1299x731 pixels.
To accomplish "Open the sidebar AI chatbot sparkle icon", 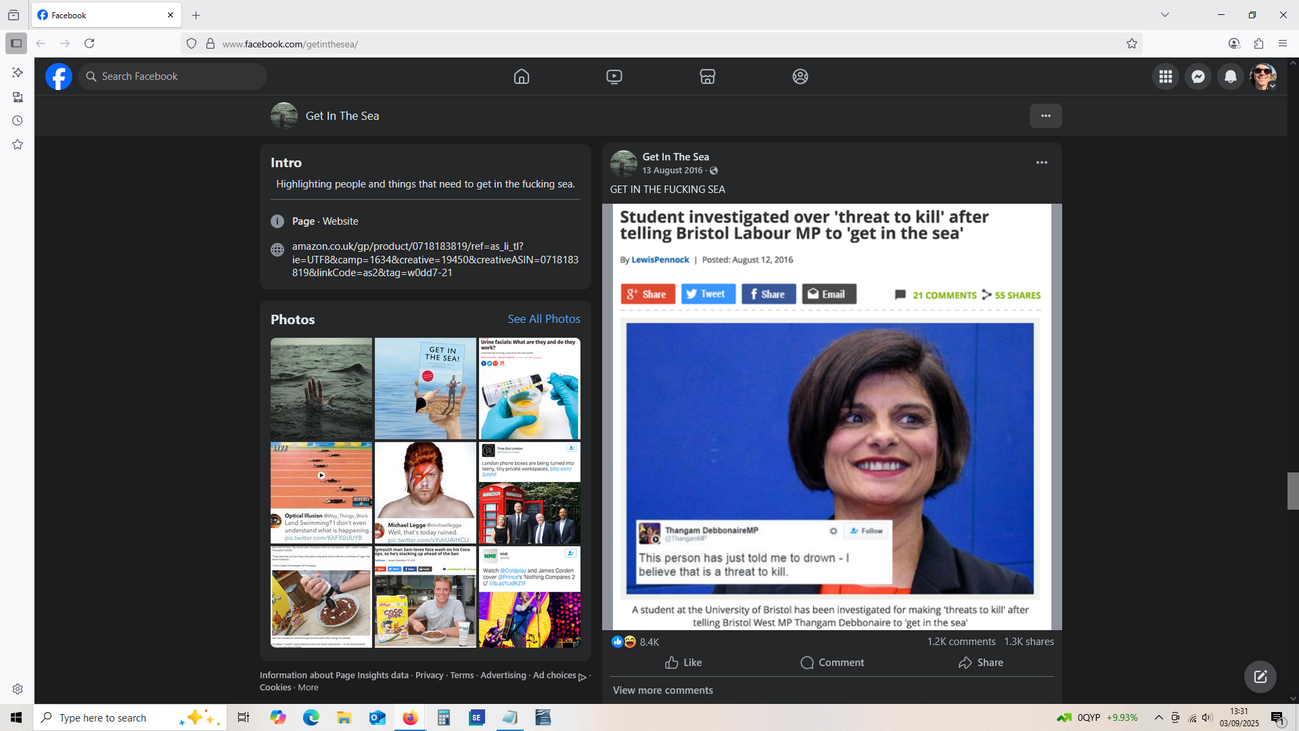I will coord(18,72).
